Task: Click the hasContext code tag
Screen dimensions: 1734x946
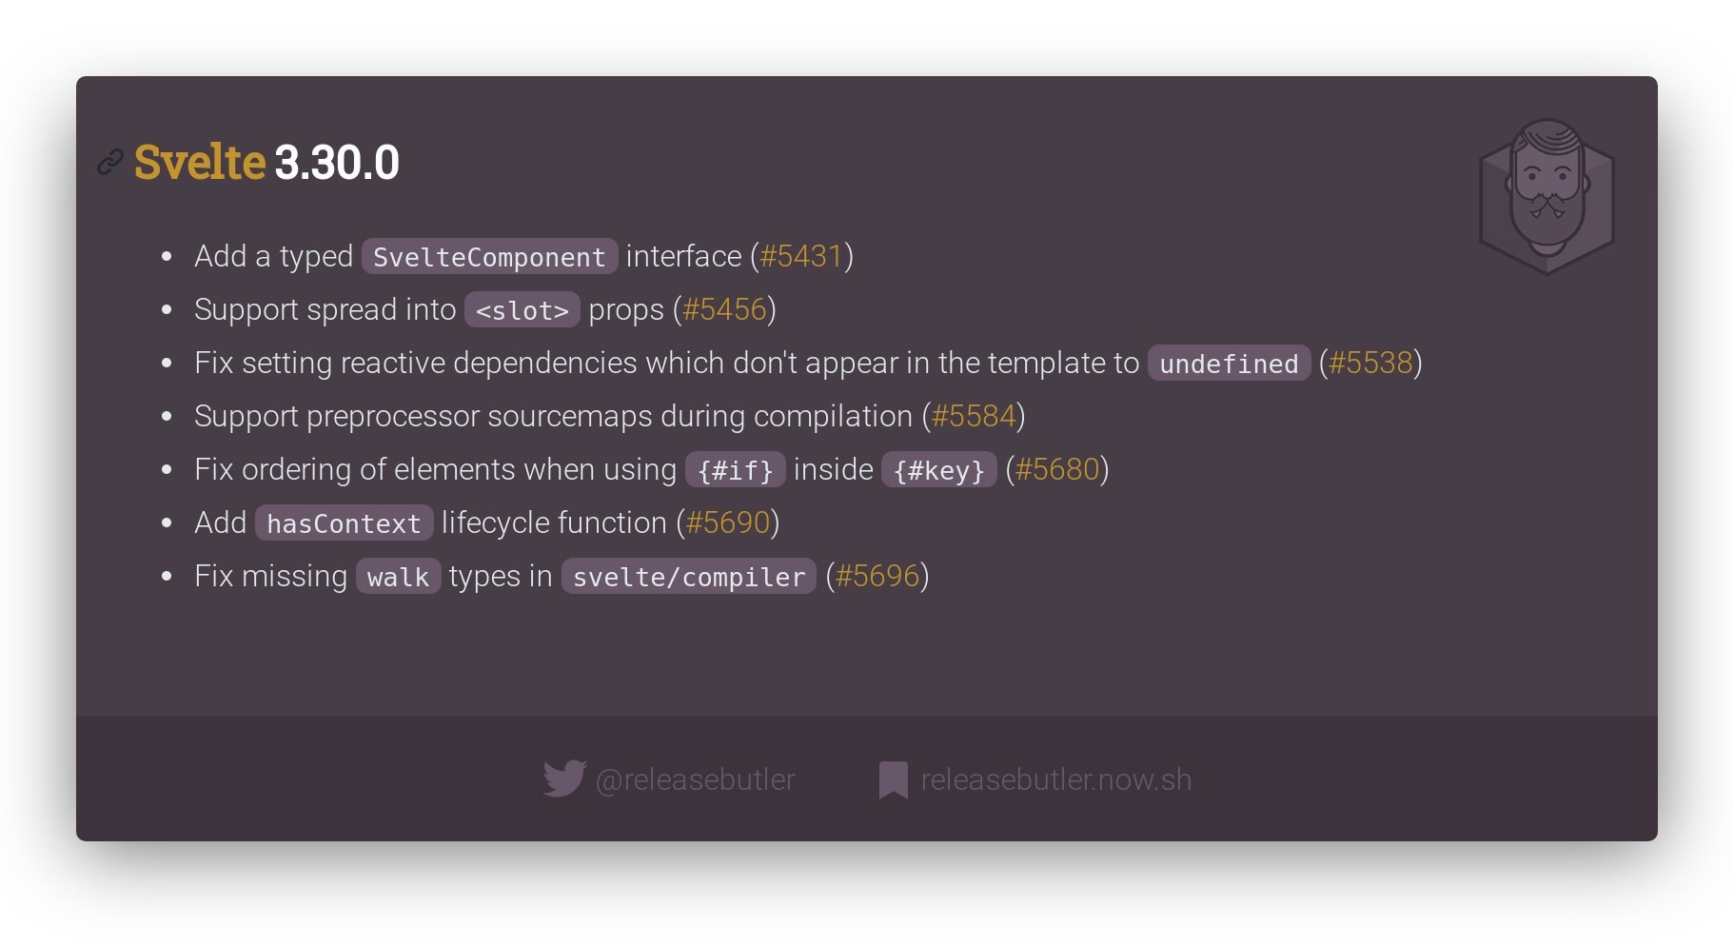Action: pyautogui.click(x=344, y=523)
